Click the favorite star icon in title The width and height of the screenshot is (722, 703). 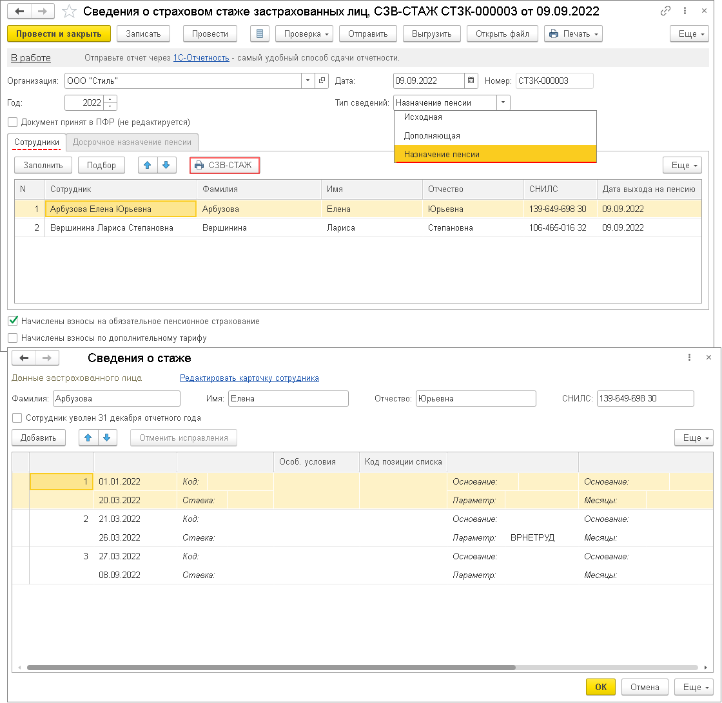[70, 12]
